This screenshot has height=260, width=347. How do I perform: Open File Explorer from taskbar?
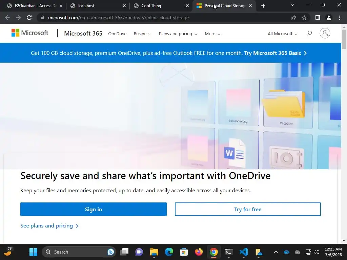[x=154, y=252]
